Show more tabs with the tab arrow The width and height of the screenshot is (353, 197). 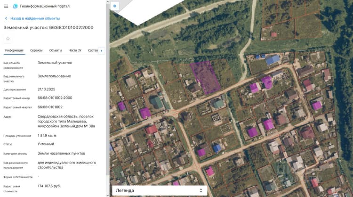click(101, 50)
